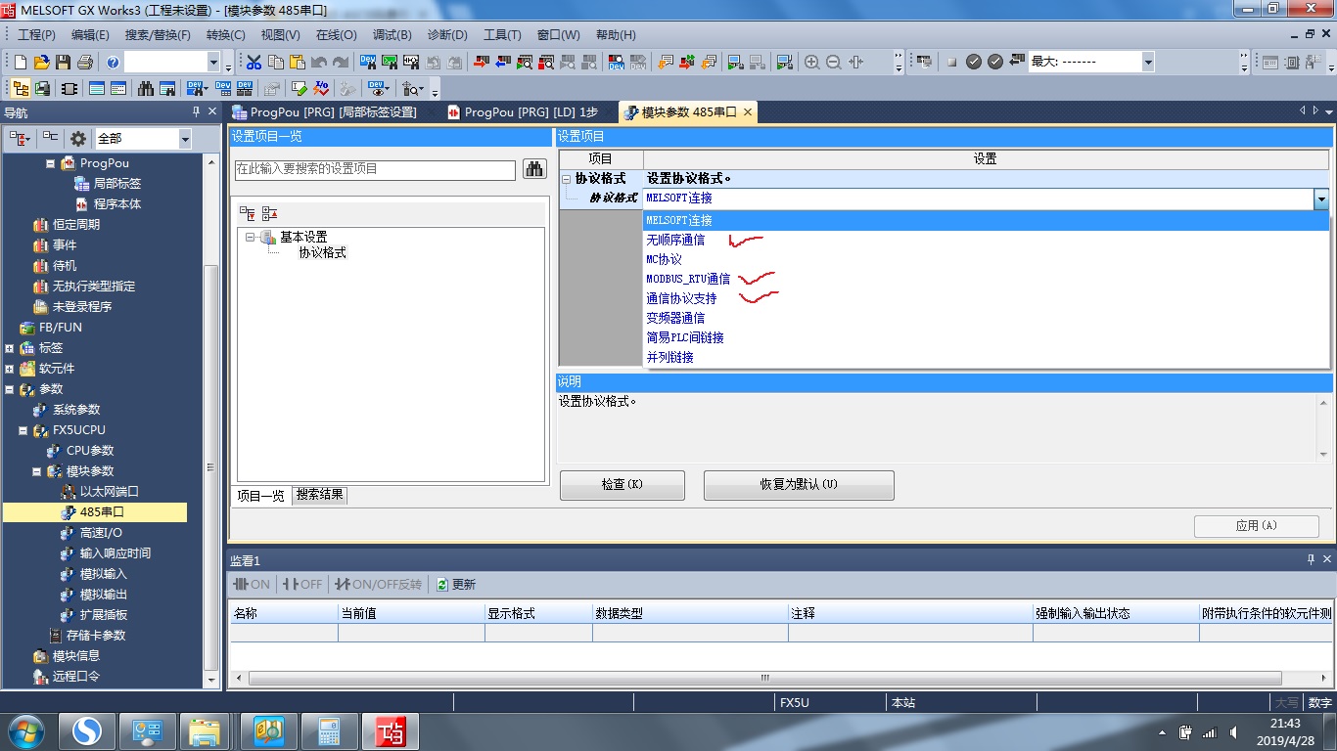The height and width of the screenshot is (751, 1337).
Task: Click the 恢复为默认(U) button
Action: [799, 485]
